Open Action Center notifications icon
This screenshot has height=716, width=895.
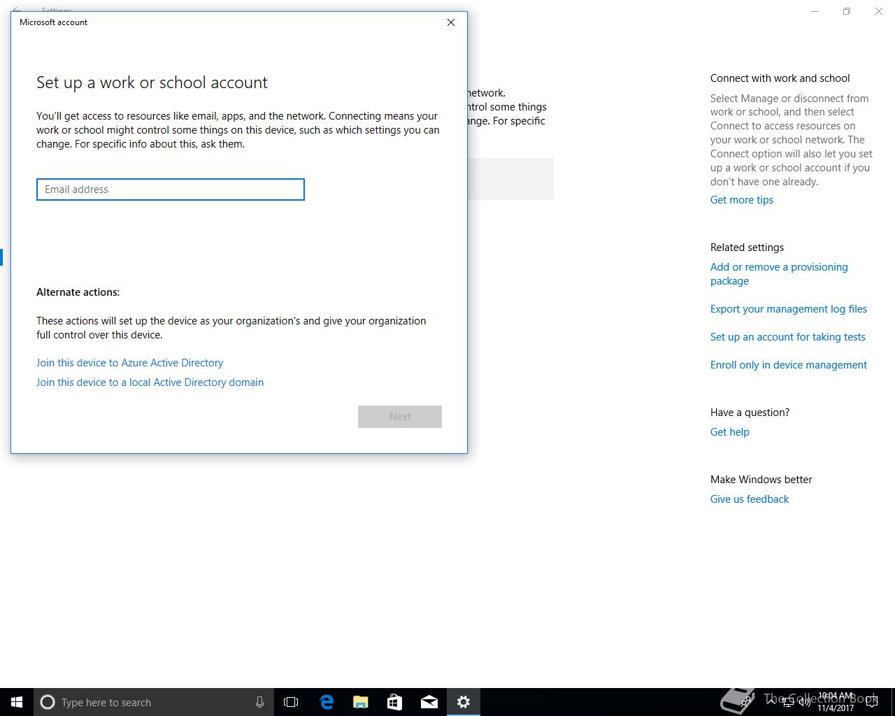pos(872,702)
